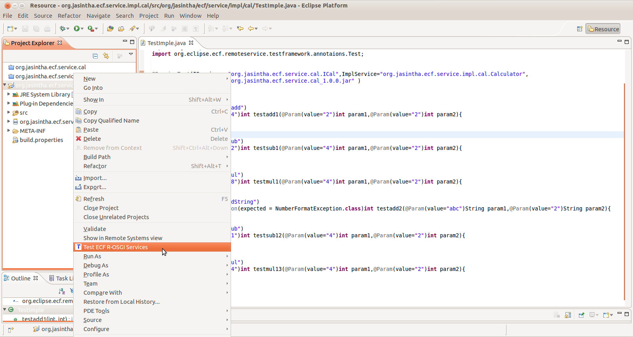Open the Window menu

[190, 16]
